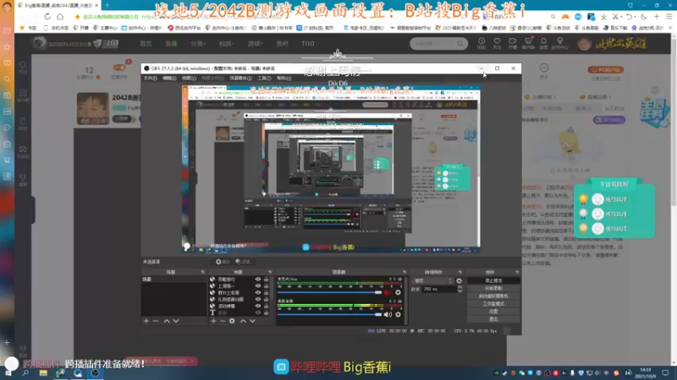Image resolution: width=677 pixels, height=380 pixels.
Task: Click 开始录制 to start recording
Action: tap(493, 288)
